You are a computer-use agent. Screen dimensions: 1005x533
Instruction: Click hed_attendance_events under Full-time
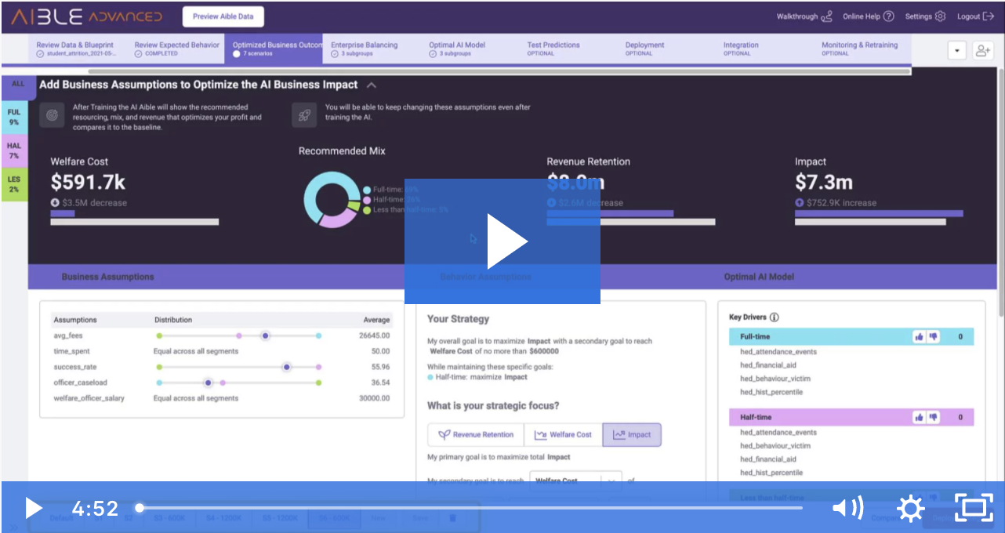(778, 352)
